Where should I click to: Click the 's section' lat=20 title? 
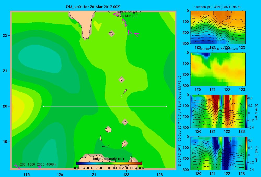coord(218,49)
